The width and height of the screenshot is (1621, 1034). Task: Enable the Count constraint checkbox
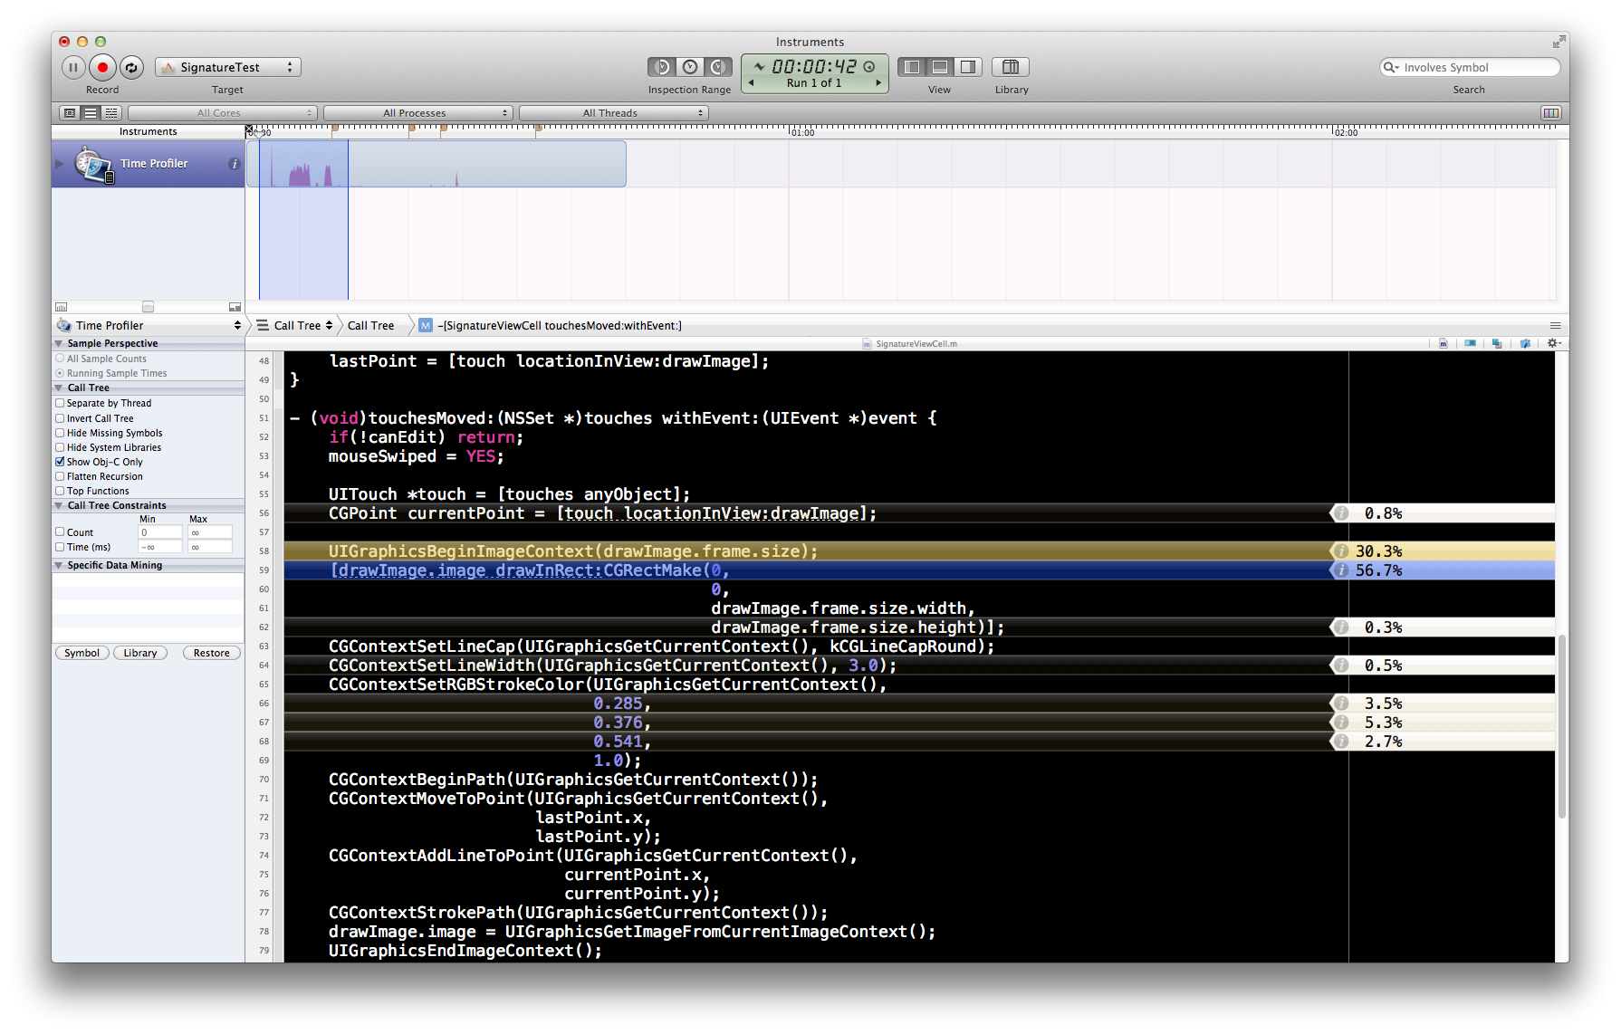click(x=60, y=532)
